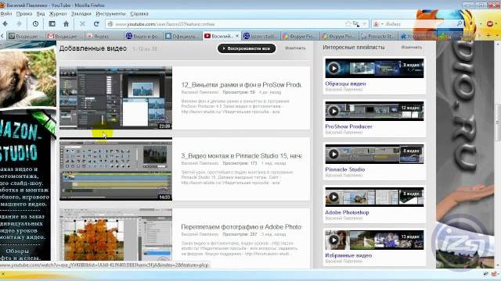501x281 pixels.
Task: Click the magnifier icon in search box
Action: pos(460,24)
